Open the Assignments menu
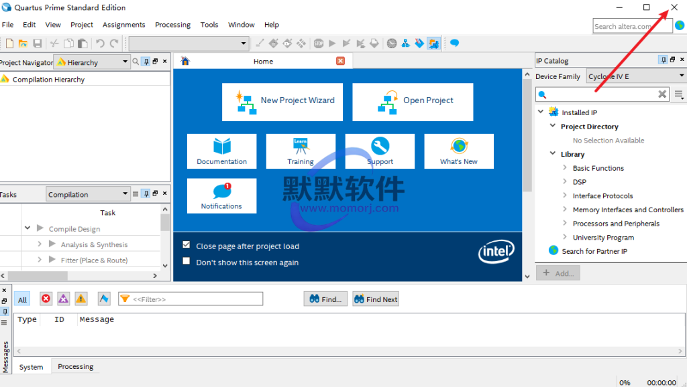The height and width of the screenshot is (387, 687). [x=123, y=25]
